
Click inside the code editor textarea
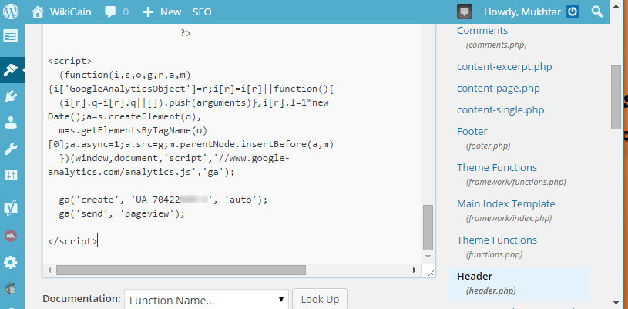pyautogui.click(x=232, y=144)
